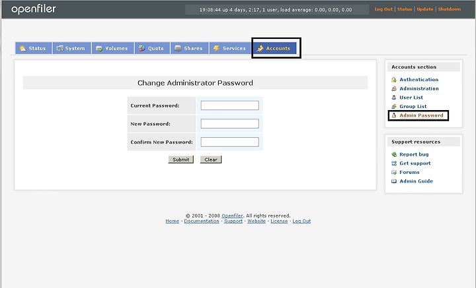The width and height of the screenshot is (476, 288).
Task: Focus the Current Password field
Action: [x=230, y=105]
